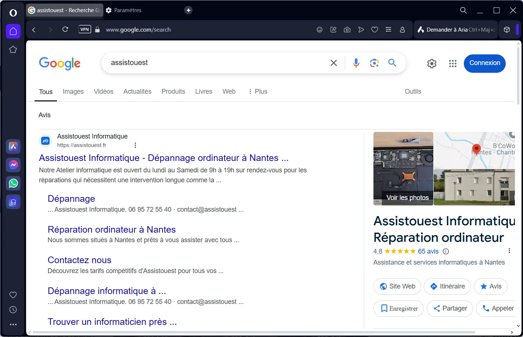
Task: Open Bookmarks star icon in sidebar
Action: pyautogui.click(x=13, y=50)
